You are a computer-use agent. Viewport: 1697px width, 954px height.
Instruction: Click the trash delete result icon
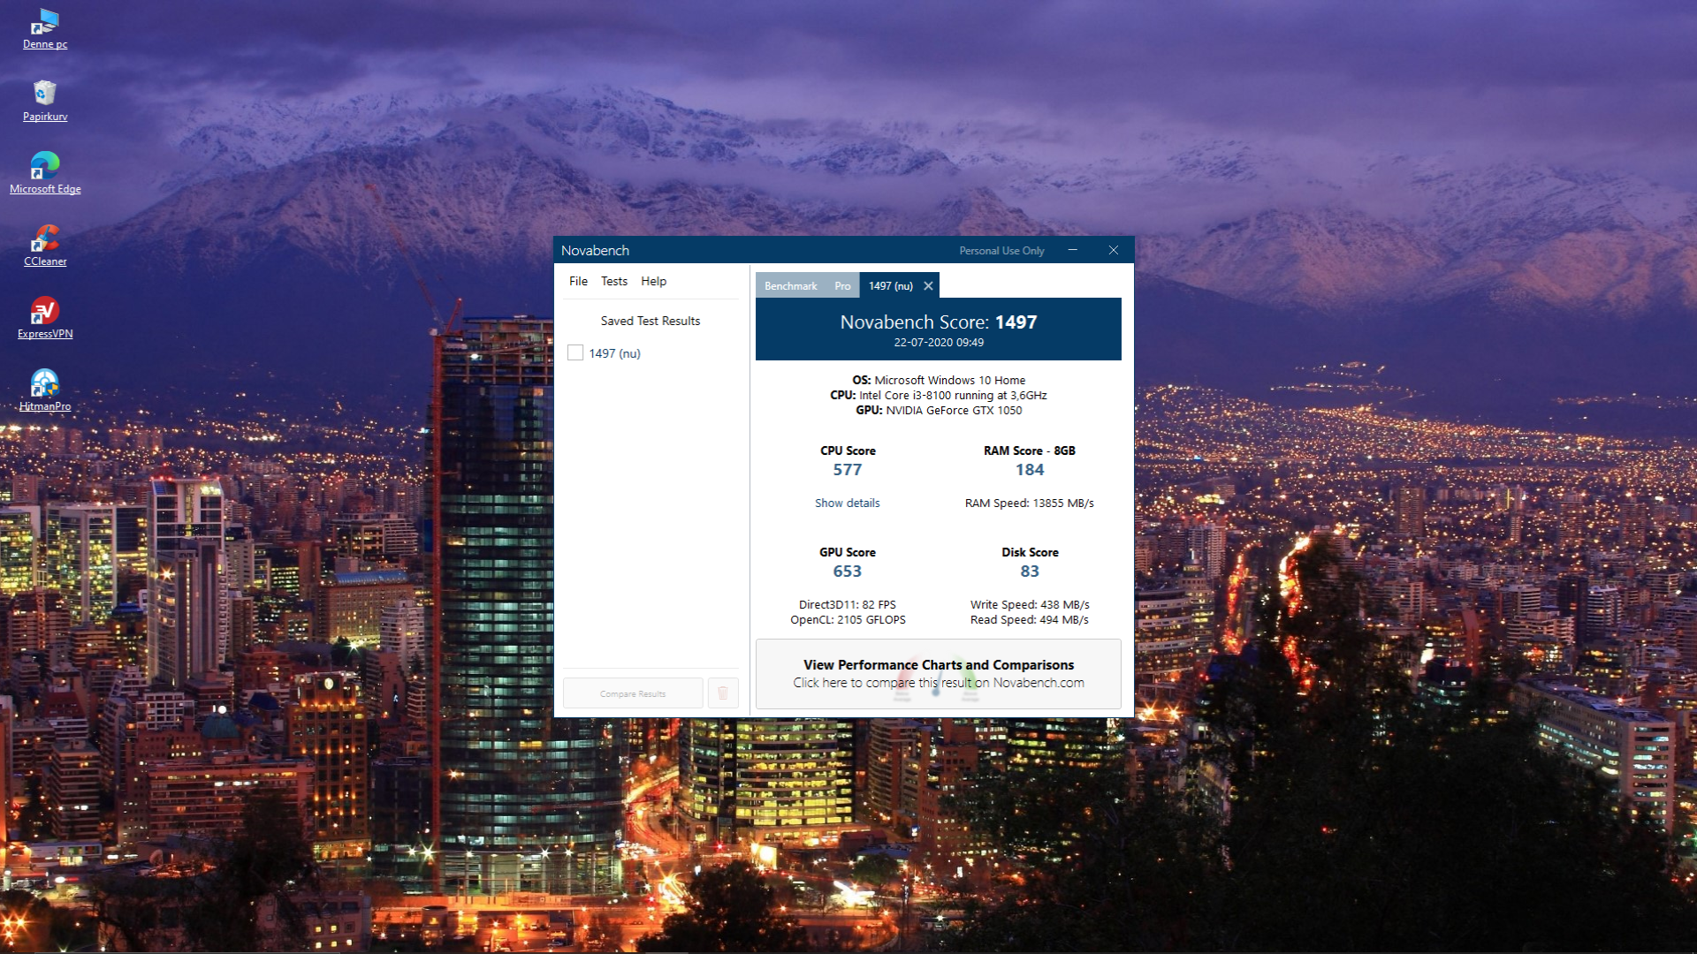722,693
